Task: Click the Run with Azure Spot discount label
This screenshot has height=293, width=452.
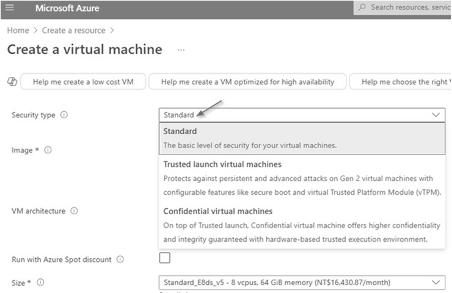Action: 62,259
